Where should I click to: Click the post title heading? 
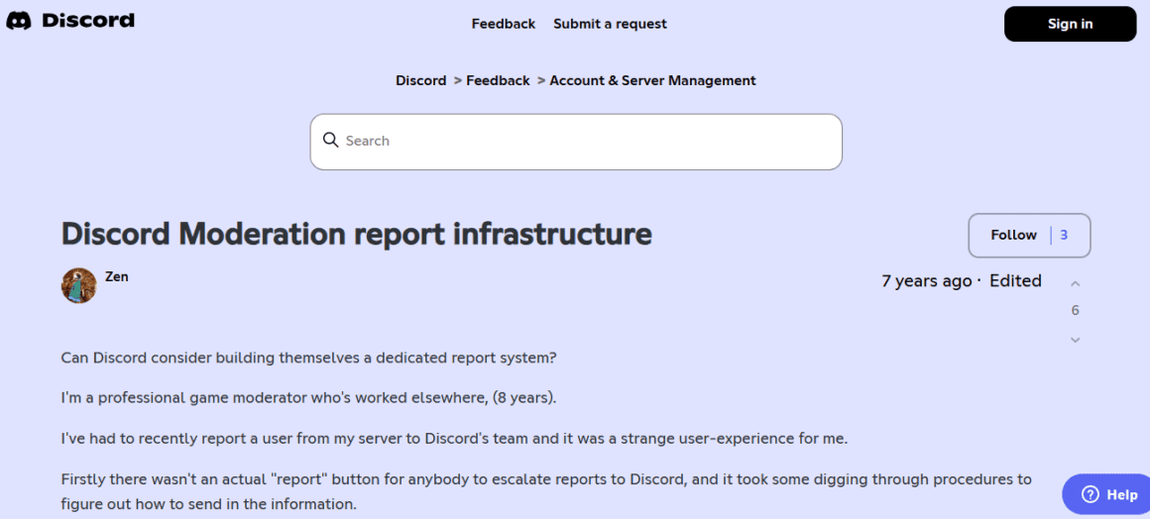pyautogui.click(x=357, y=234)
